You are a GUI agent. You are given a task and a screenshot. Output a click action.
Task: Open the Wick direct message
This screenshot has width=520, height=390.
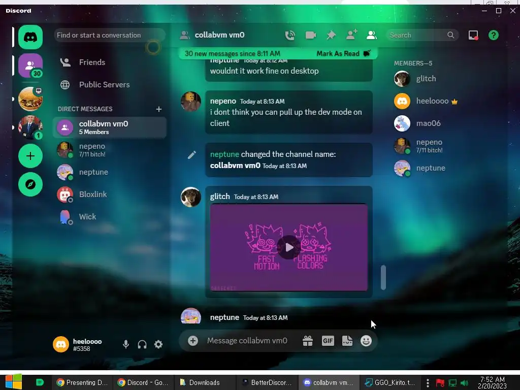point(110,216)
